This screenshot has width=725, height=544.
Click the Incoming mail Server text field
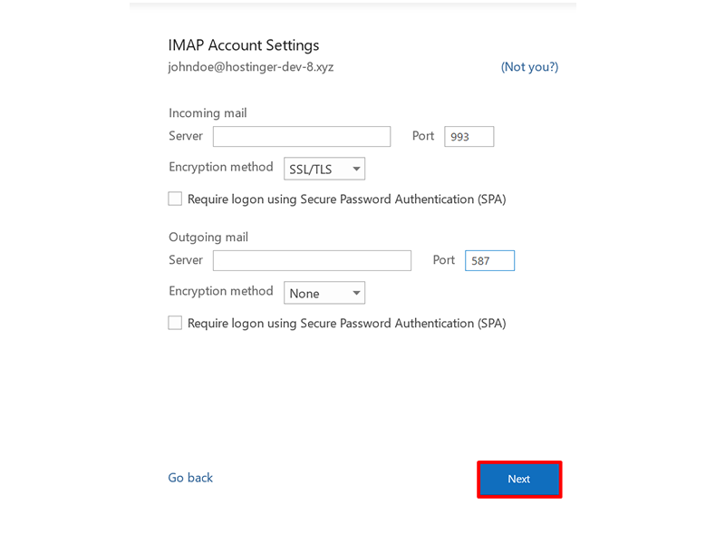point(301,136)
